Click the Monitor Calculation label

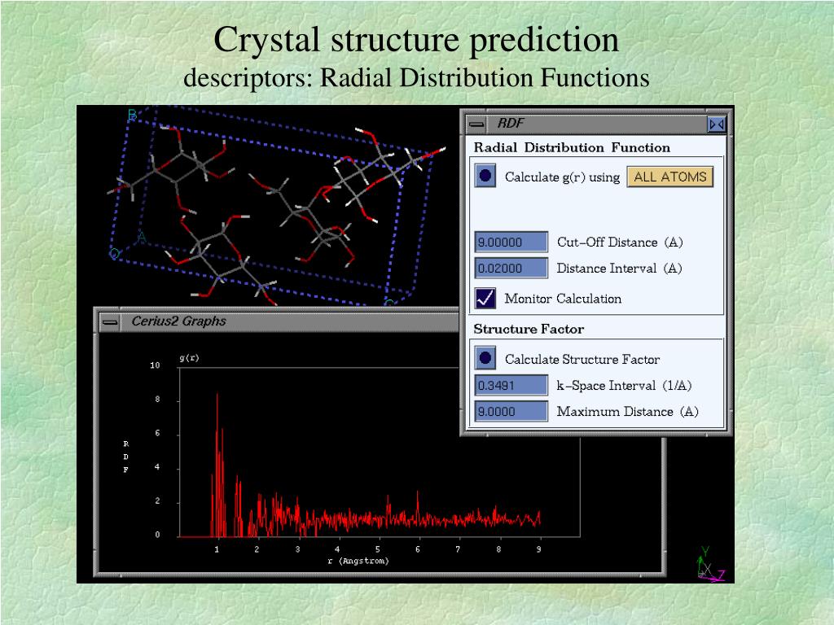(563, 299)
